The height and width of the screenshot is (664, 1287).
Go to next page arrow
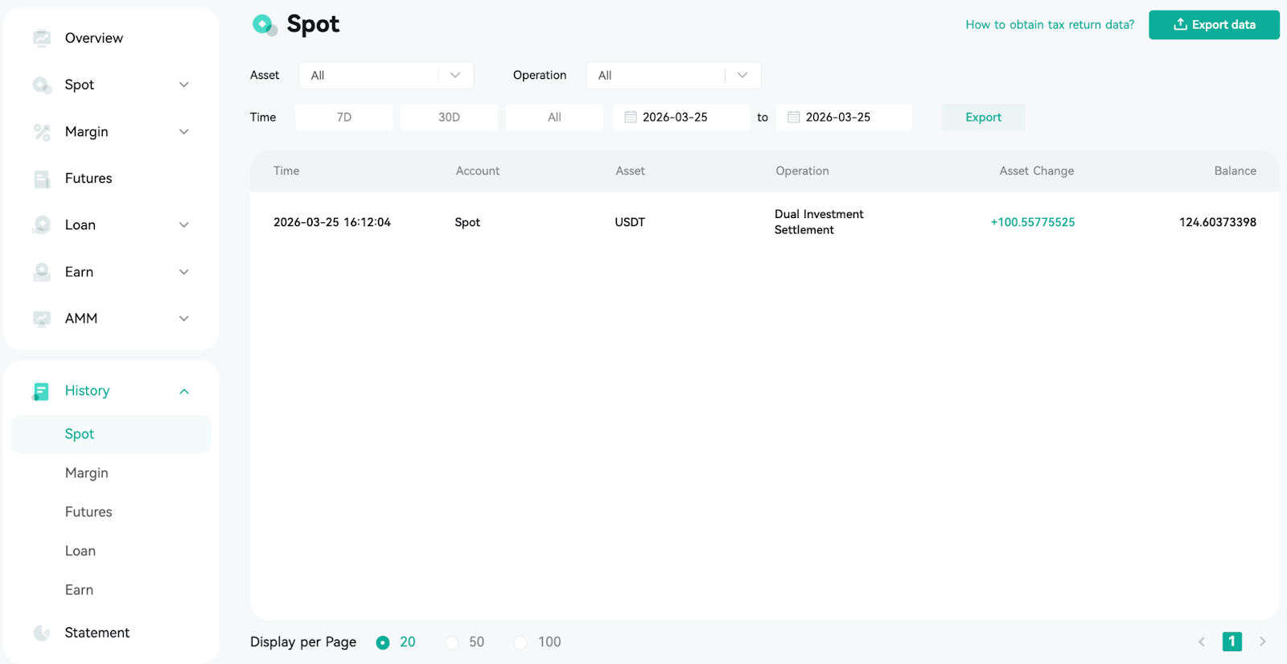[x=1262, y=641]
